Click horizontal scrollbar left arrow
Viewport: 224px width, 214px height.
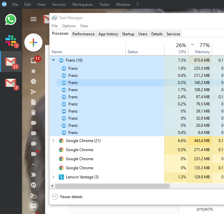click(52, 186)
